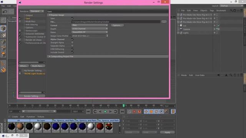
Task: Toggle the point-level animation dots icon
Action: click(166, 112)
